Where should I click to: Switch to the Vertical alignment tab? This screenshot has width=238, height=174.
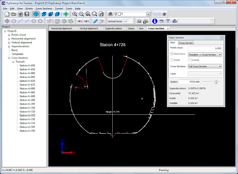pos(89,28)
